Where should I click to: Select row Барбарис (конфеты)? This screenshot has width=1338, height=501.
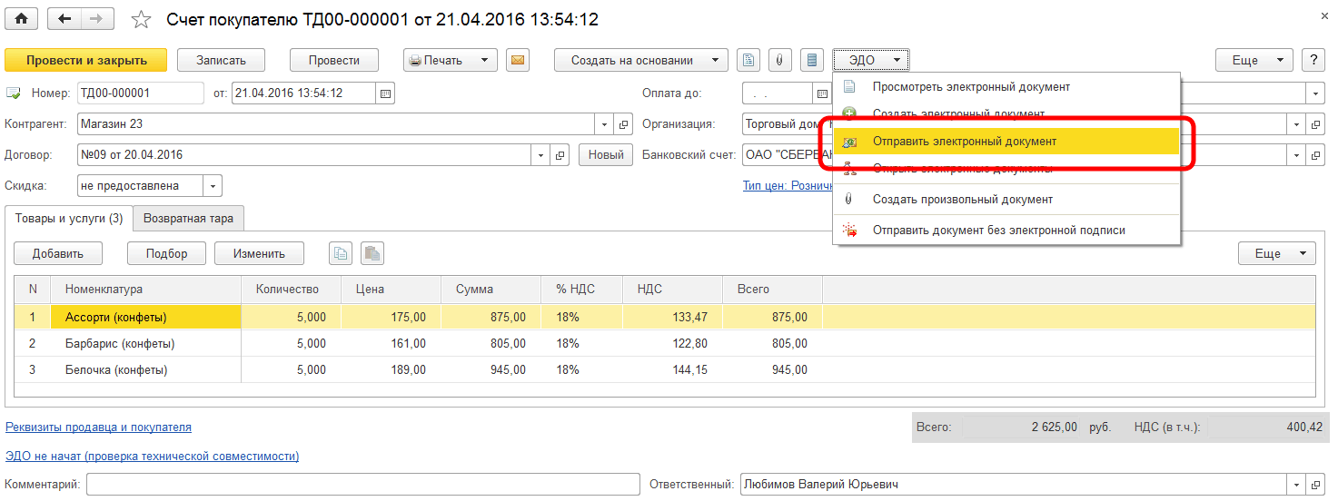click(664, 344)
